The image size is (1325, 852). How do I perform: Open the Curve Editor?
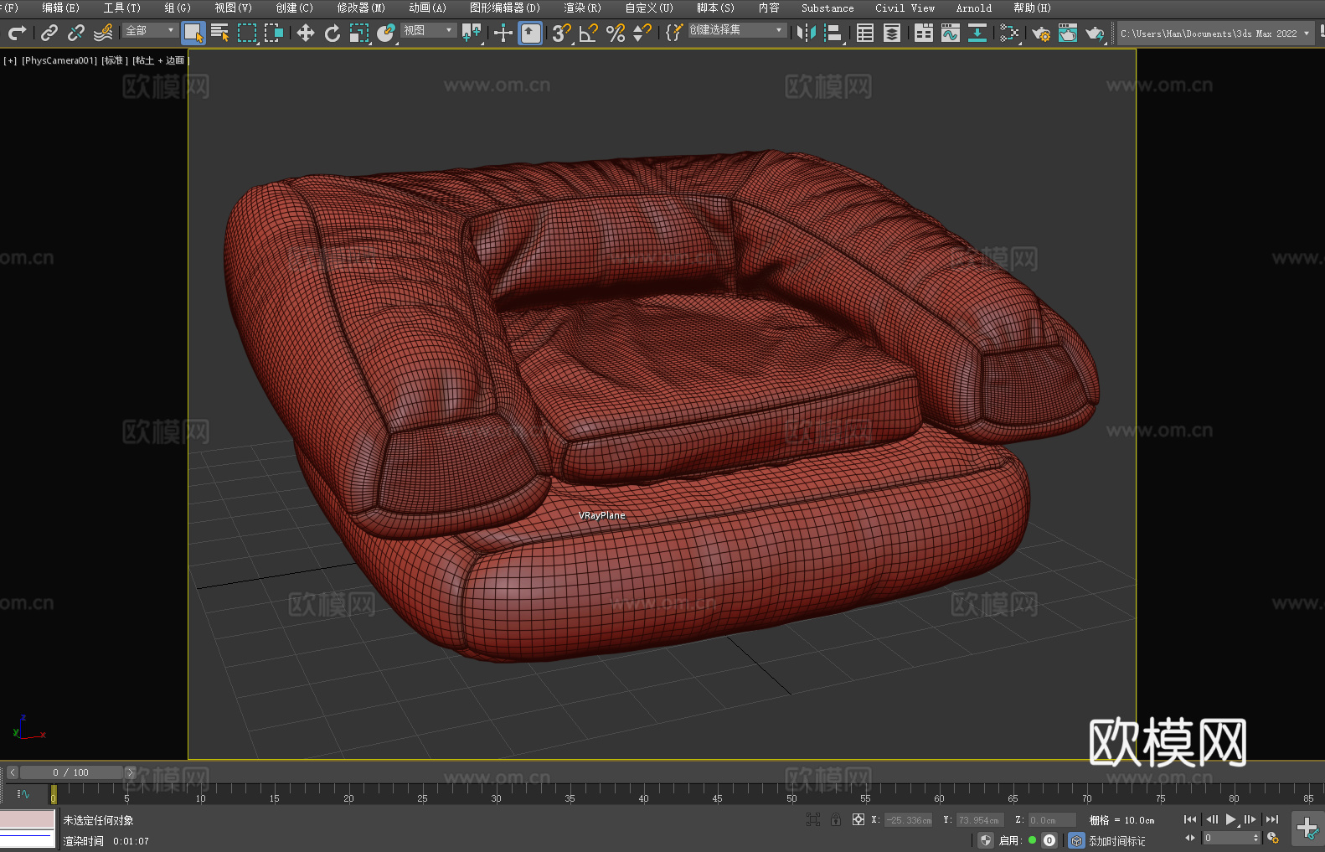pyautogui.click(x=951, y=33)
